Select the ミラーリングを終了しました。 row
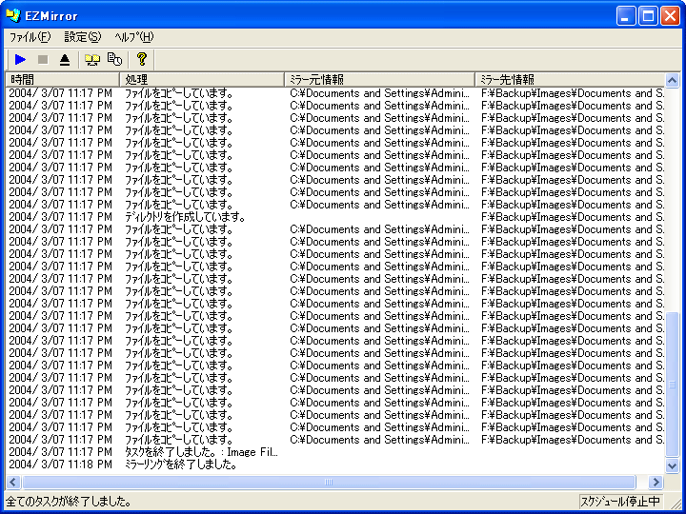Image resolution: width=686 pixels, height=514 pixels. point(335,465)
